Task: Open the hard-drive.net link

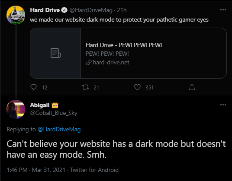Action: coord(111,63)
